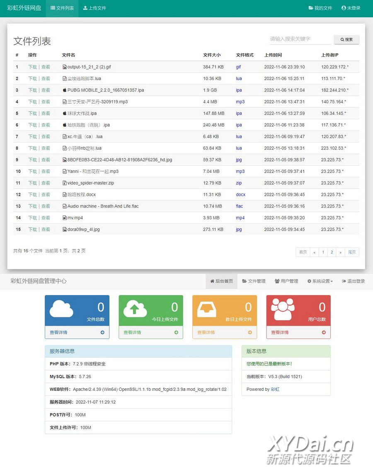
Task: Expand the 系统设置 dropdown menu
Action: [x=320, y=281]
